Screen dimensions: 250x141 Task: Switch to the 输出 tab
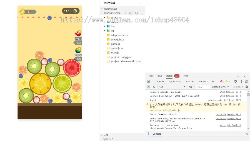(160, 76)
